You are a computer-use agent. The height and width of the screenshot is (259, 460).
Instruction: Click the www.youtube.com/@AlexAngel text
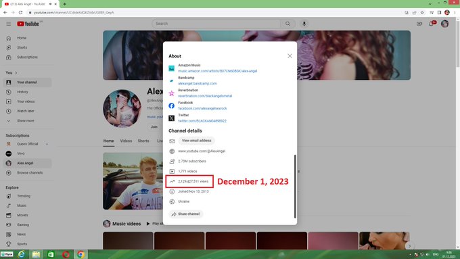point(202,151)
